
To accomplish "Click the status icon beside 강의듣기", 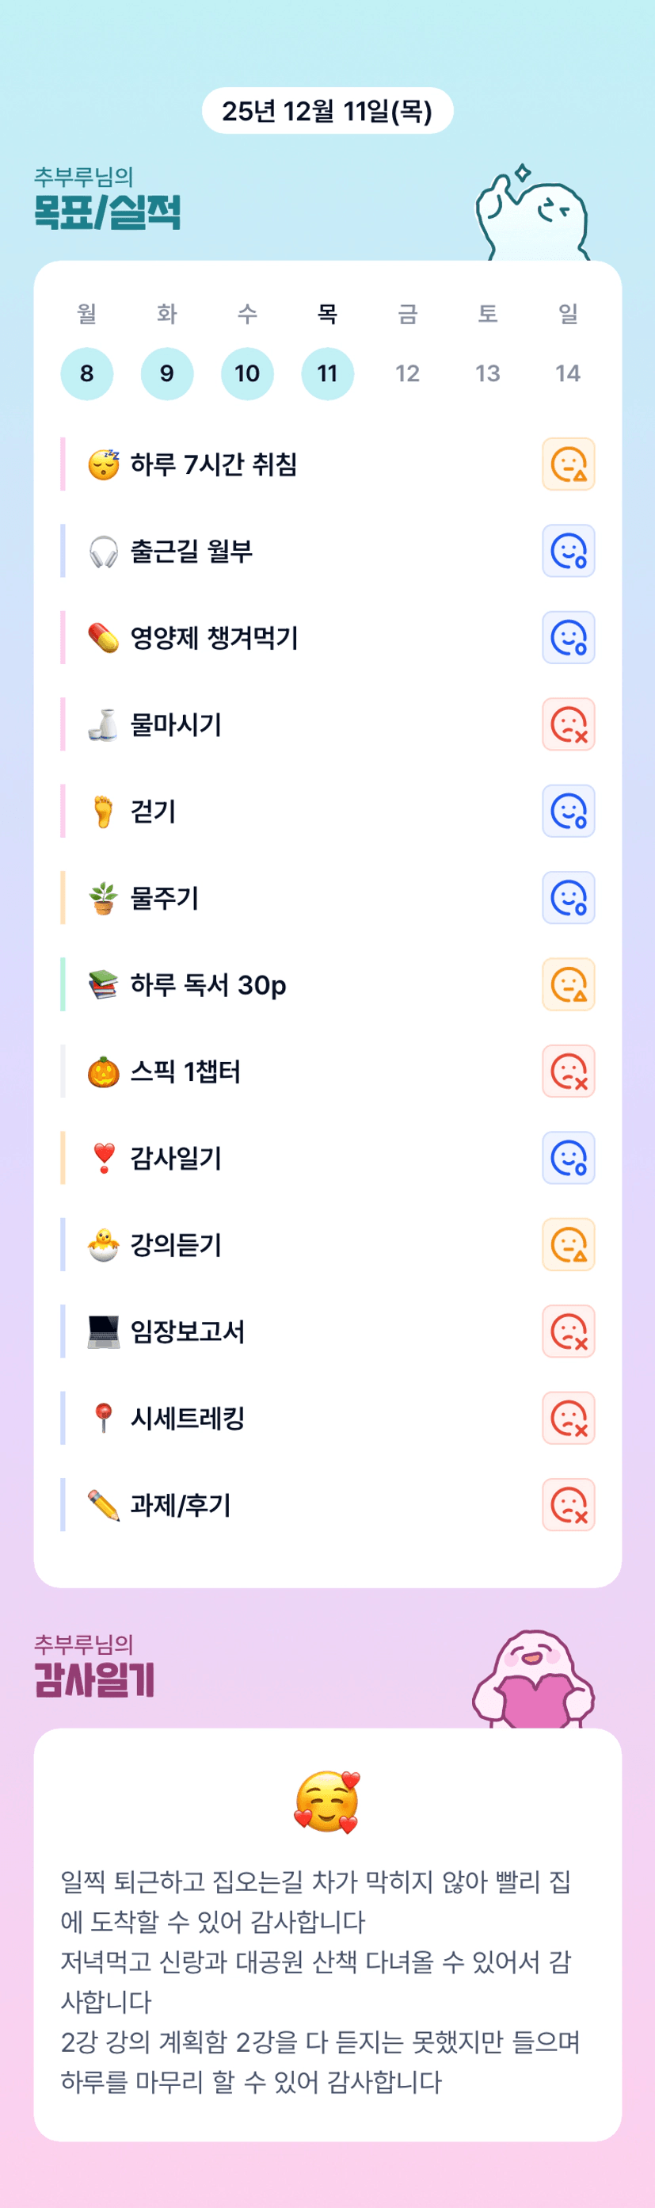I will 568,1244.
